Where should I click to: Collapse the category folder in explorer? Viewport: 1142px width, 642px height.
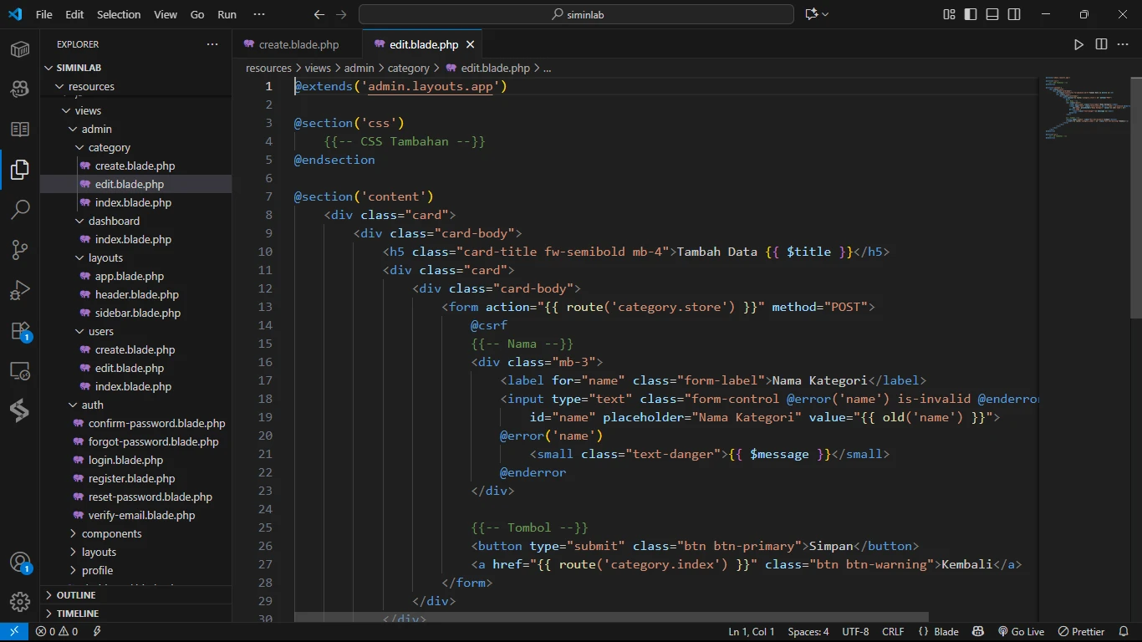[109, 147]
